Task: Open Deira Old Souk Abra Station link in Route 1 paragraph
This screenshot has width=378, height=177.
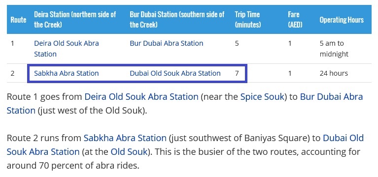Action: (x=141, y=97)
